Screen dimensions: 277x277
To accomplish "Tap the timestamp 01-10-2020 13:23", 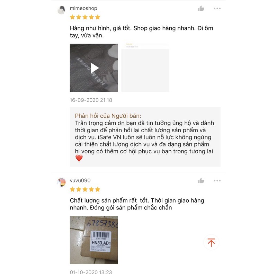I will coord(91,272).
